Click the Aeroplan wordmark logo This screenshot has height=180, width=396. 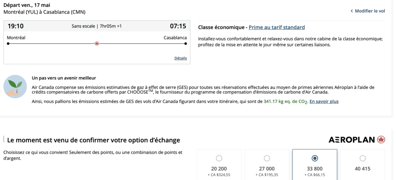[352, 140]
